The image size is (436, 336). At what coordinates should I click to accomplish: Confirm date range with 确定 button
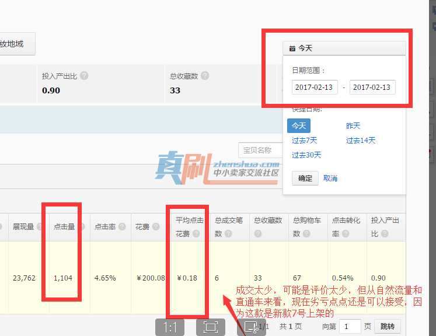pyautogui.click(x=305, y=178)
